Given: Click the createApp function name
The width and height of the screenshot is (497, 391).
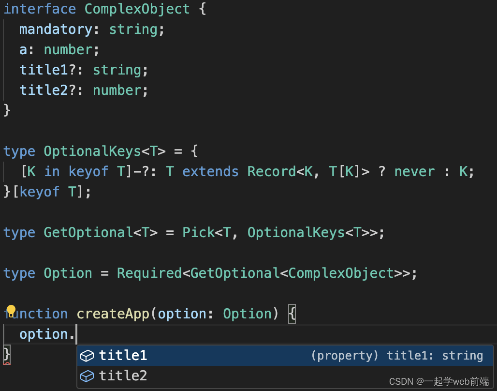Looking at the screenshot, I should click(113, 314).
